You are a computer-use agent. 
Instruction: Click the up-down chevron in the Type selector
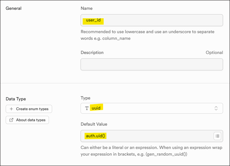tap(216, 108)
